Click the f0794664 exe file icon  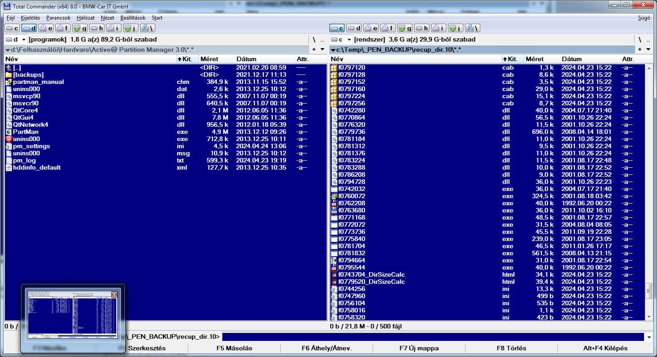click(334, 261)
